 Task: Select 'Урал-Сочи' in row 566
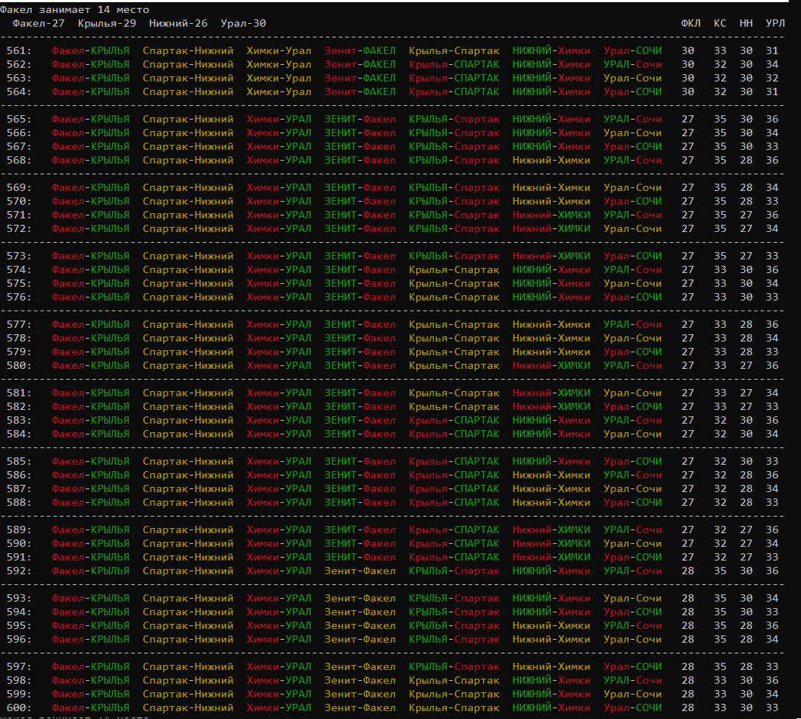[x=632, y=133]
